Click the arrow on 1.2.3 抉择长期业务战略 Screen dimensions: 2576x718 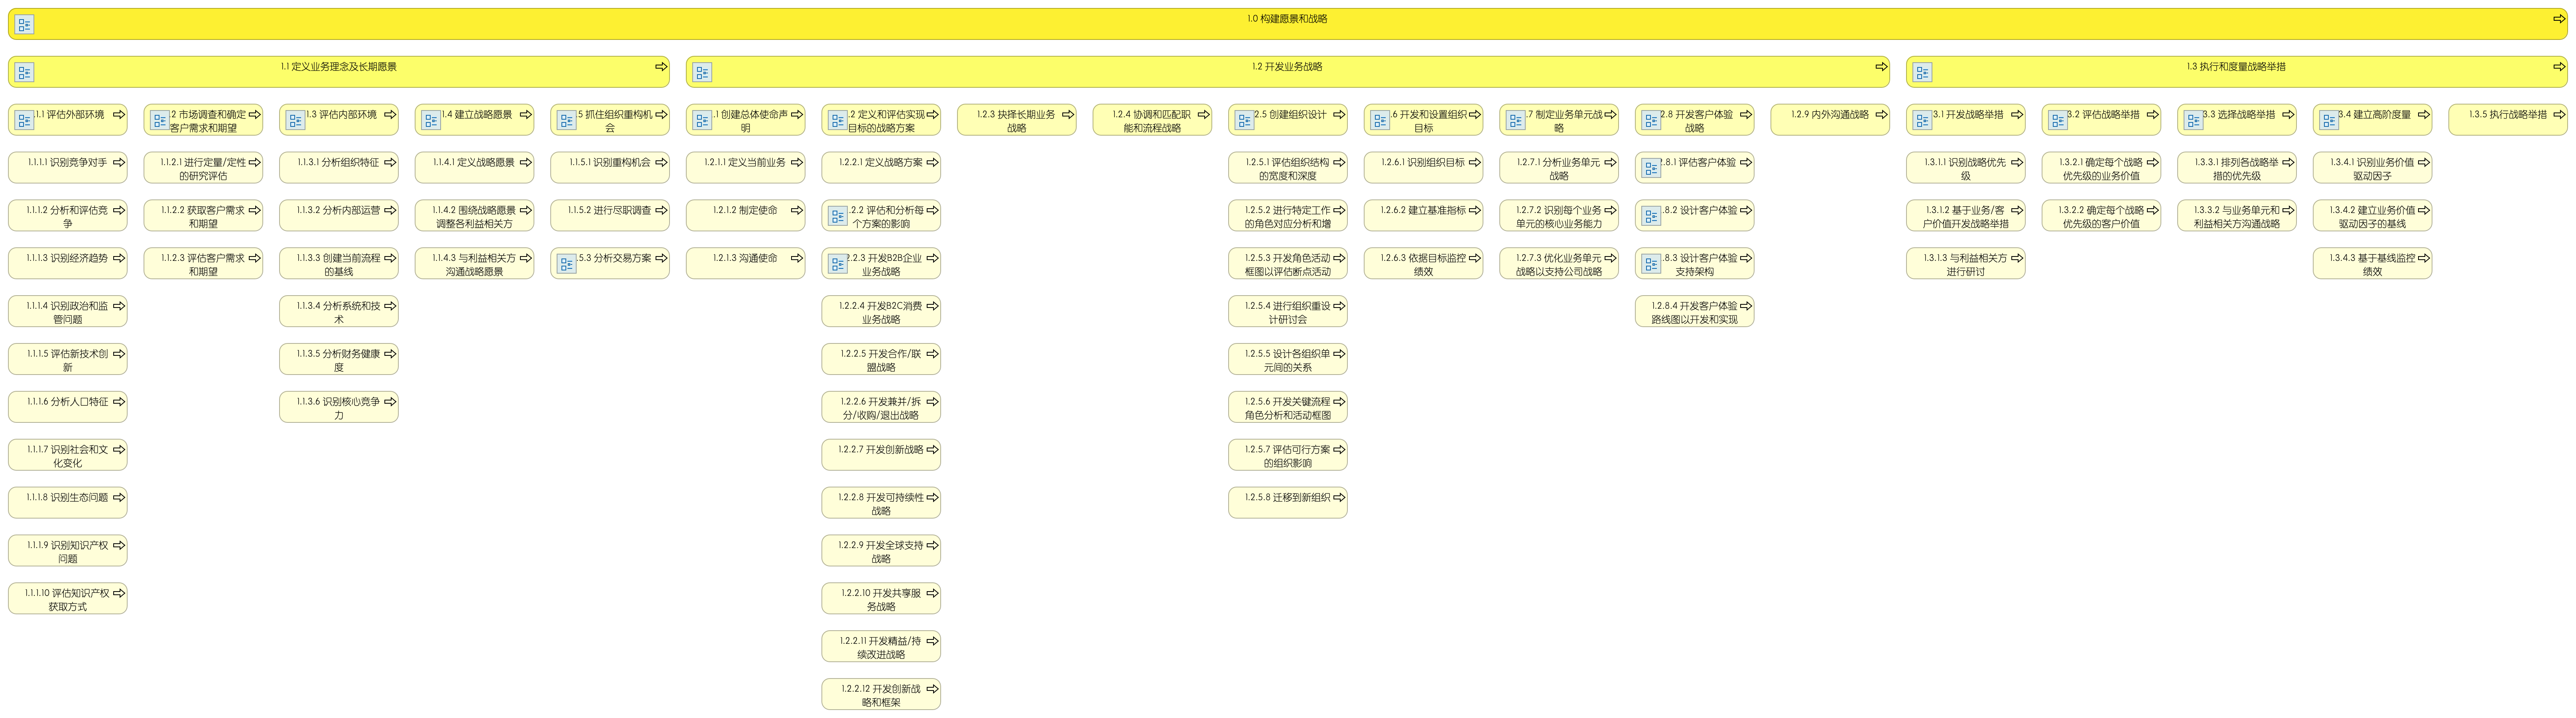coord(1068,115)
